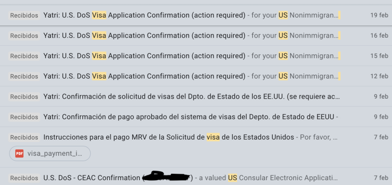Click the 7 feb date of CEAC email
This screenshot has width=392, height=185.
(x=381, y=178)
